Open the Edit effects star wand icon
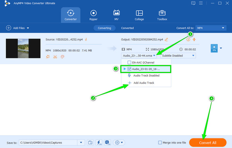The height and width of the screenshot is (148, 232). tap(48, 57)
